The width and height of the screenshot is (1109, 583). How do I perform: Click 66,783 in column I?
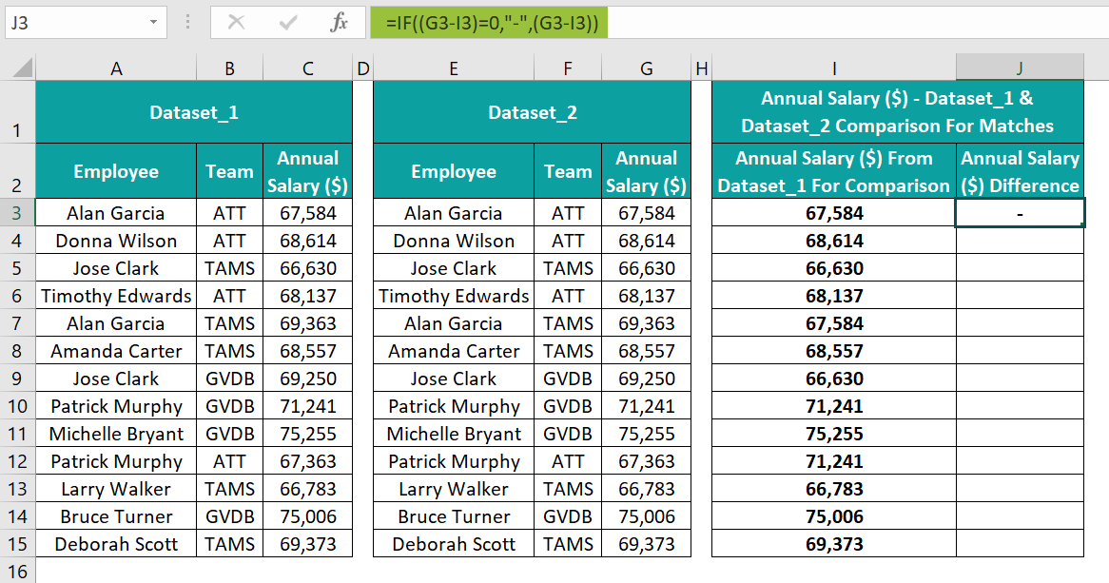click(x=834, y=489)
